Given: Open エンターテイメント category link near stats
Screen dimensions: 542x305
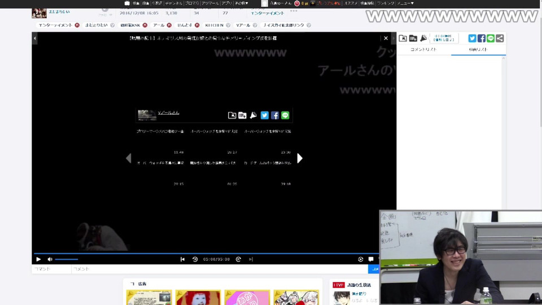Looking at the screenshot, I should (268, 13).
